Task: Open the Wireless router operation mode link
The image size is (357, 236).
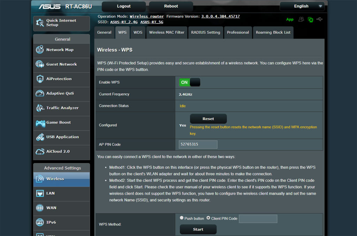Action: (147, 16)
